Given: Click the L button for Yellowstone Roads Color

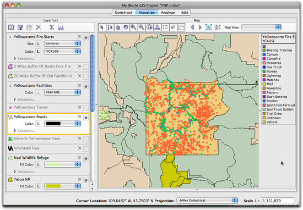Looking at the screenshot, I should point(38,124).
